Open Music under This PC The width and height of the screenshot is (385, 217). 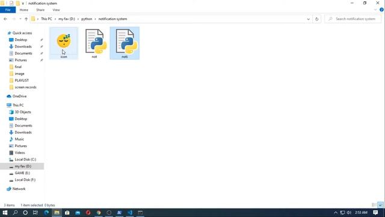[x=19, y=139]
